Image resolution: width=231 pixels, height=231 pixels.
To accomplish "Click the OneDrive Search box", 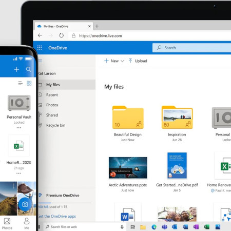I will (191, 48).
